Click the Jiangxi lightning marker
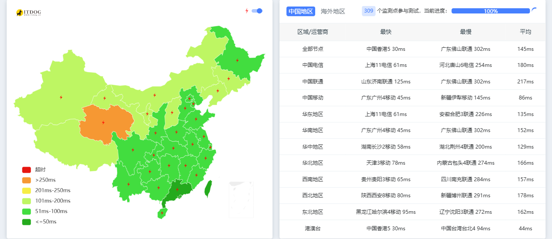The image size is (552, 239). (185, 166)
